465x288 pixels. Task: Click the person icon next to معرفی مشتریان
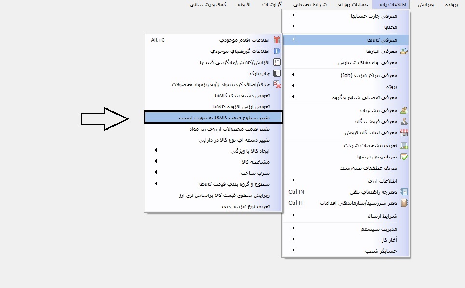click(404, 110)
